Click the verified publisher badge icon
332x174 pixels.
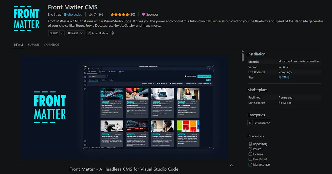[x=65, y=14]
